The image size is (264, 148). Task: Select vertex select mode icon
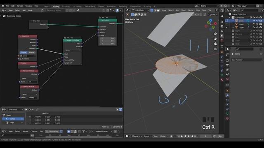tap(152, 10)
